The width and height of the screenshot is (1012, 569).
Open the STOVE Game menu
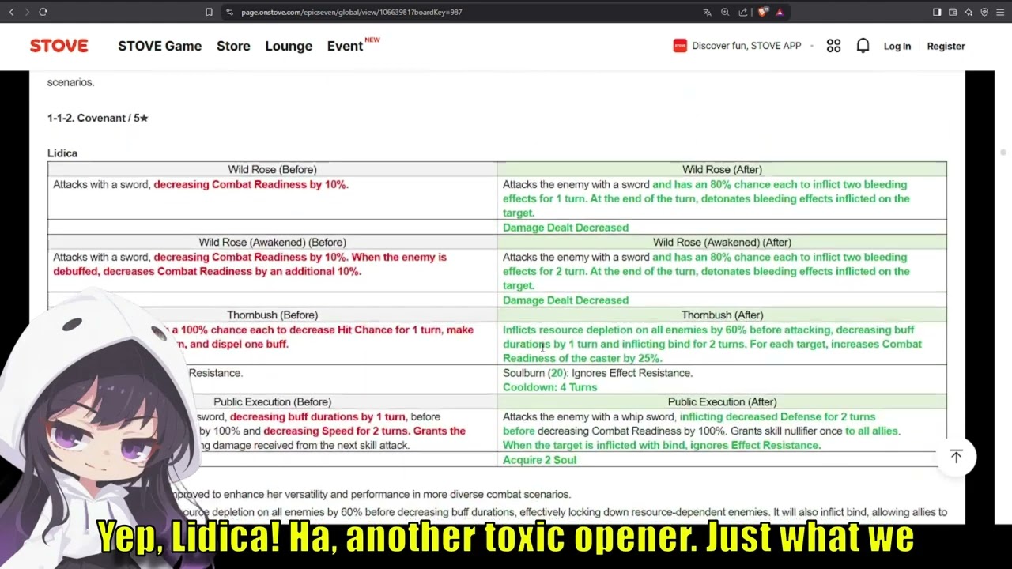160,46
